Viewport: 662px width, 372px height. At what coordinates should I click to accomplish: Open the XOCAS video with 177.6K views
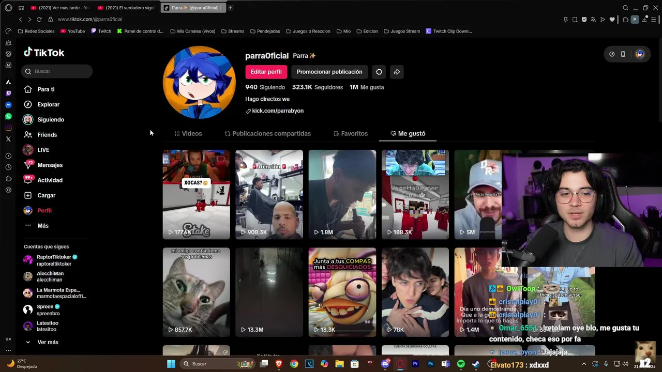pos(196,194)
